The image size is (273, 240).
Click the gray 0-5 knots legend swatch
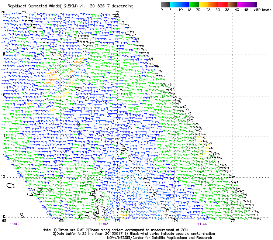(x=165, y=4)
